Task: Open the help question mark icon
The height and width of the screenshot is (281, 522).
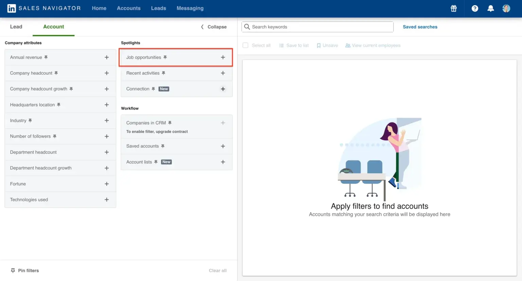Action: click(x=475, y=8)
